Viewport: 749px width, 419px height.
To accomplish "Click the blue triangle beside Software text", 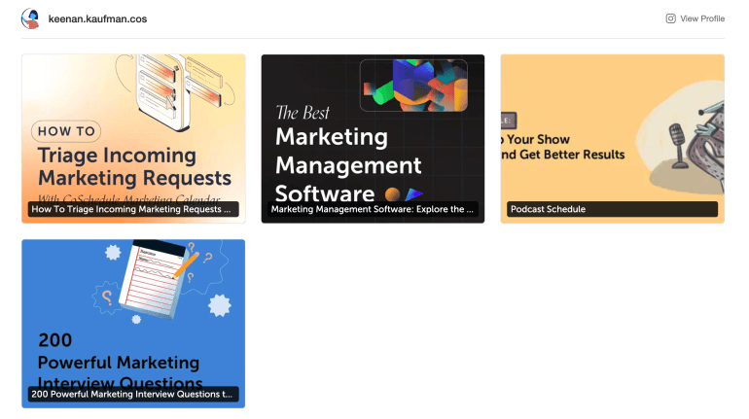I will click(x=413, y=194).
